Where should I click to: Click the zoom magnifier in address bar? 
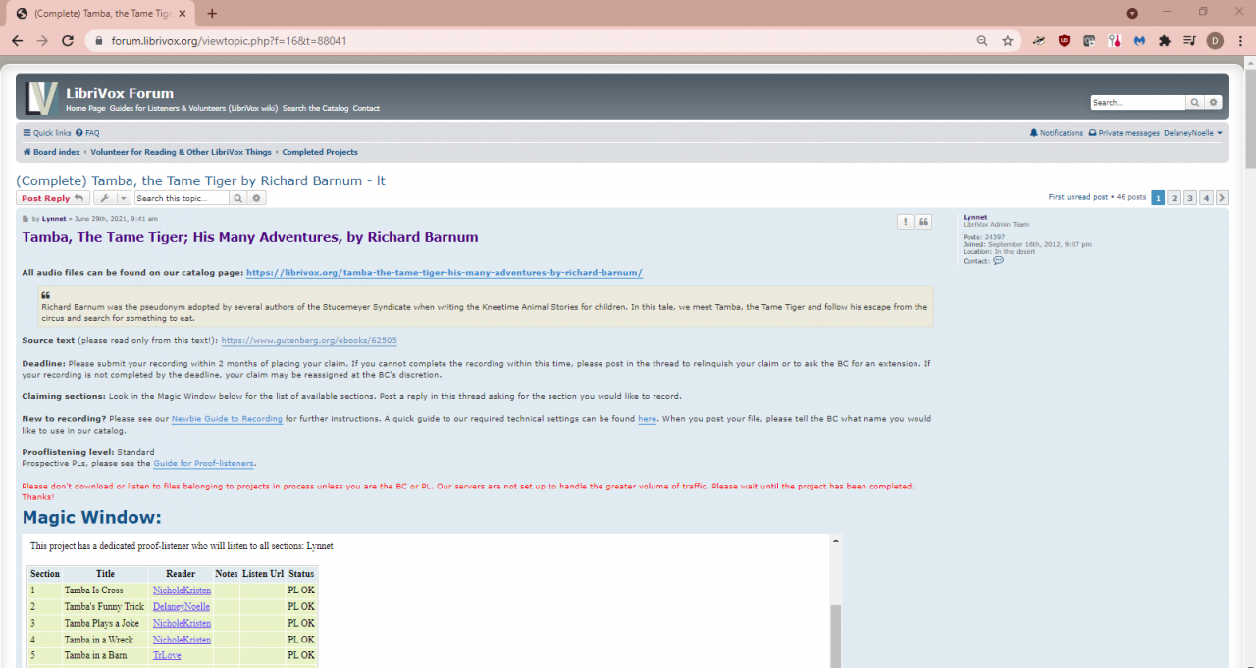point(982,41)
